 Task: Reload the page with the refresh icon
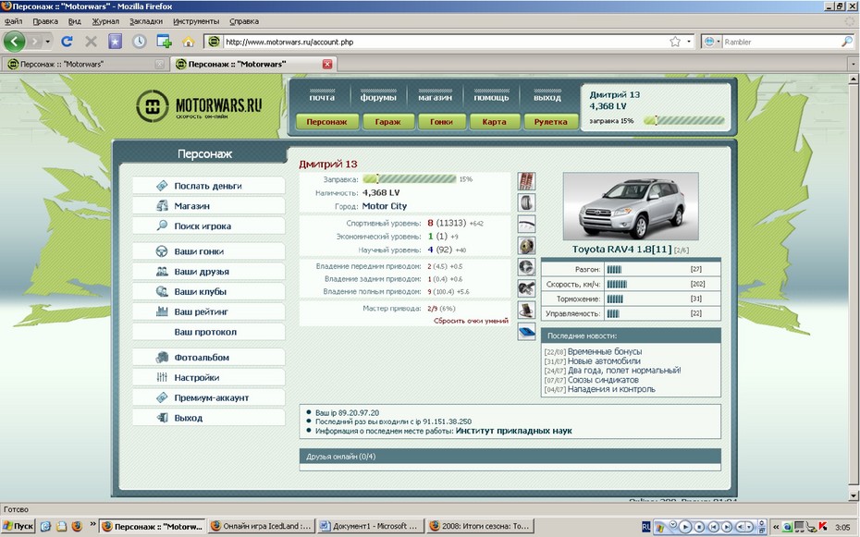[67, 41]
